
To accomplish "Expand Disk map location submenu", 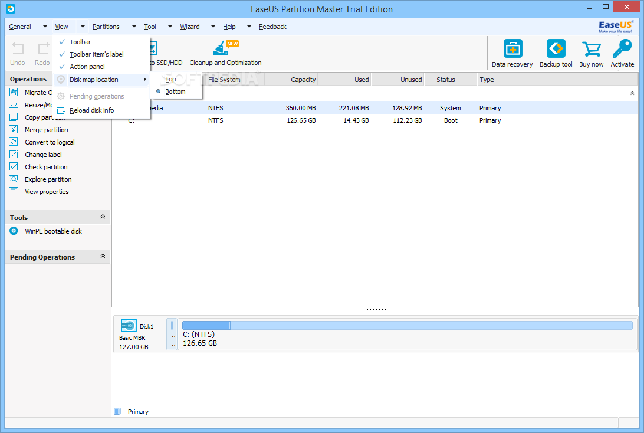I will tap(101, 80).
